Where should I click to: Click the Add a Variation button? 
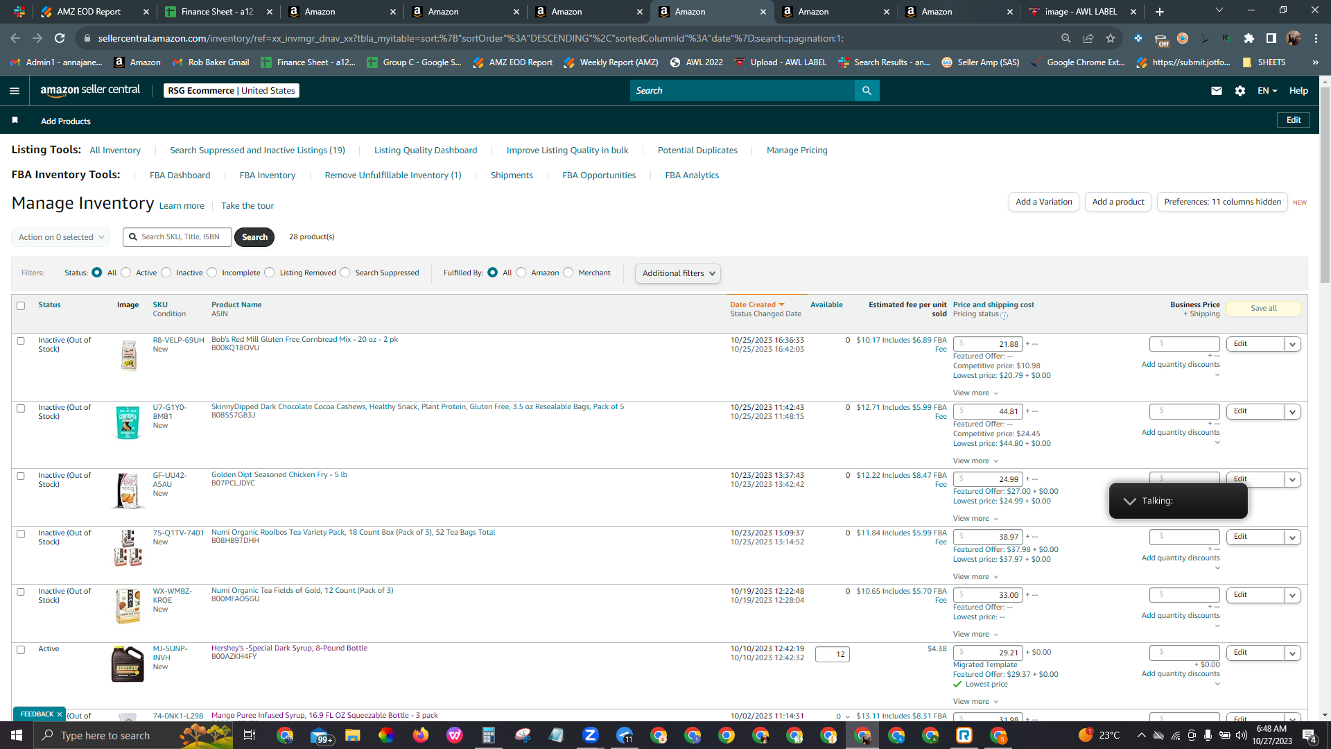click(x=1044, y=202)
